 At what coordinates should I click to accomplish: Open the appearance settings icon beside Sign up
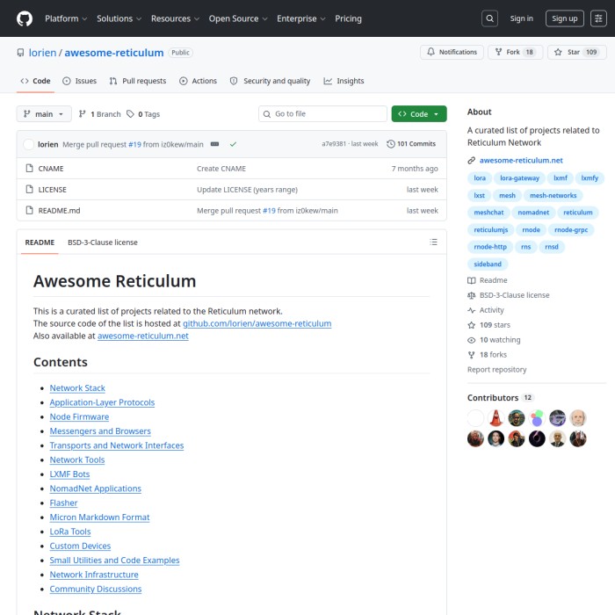[x=598, y=18]
